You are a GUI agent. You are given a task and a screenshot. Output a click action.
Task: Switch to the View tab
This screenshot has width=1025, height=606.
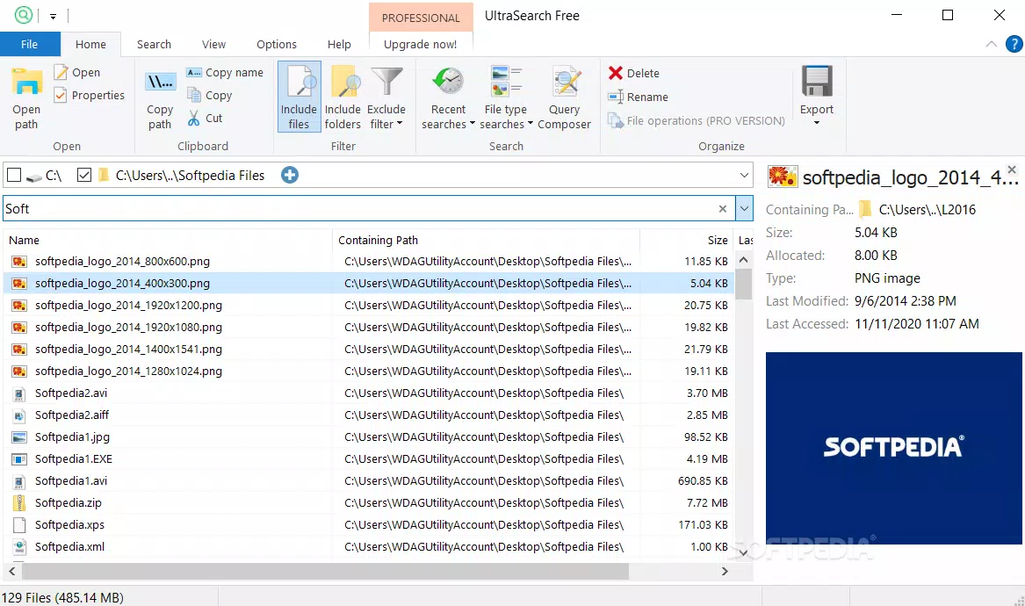[x=213, y=45]
